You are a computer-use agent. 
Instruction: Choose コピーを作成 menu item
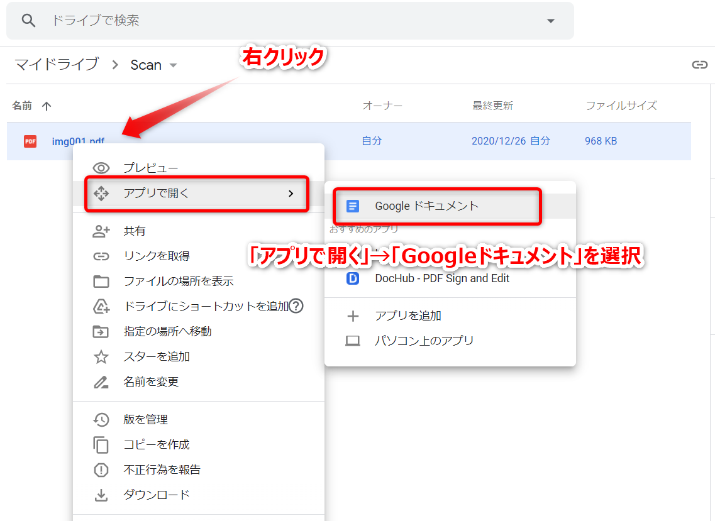199,444
